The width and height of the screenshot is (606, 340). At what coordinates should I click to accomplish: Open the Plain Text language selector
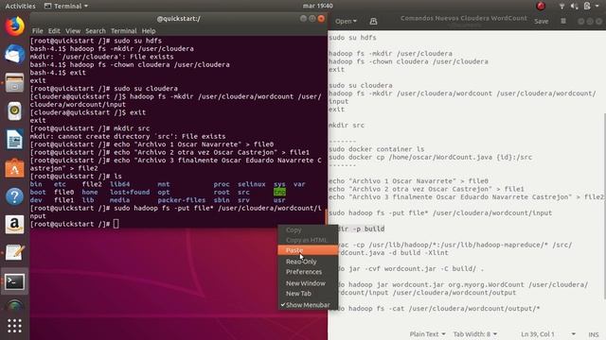427,334
